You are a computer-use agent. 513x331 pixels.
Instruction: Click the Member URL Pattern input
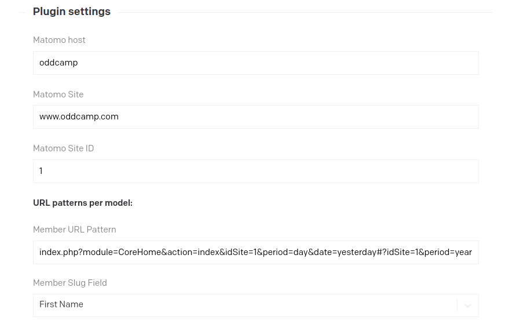[255, 252]
